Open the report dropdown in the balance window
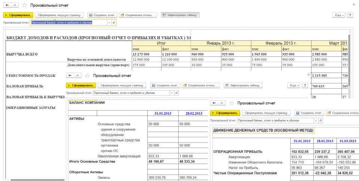359x181 pixels. (172, 93)
